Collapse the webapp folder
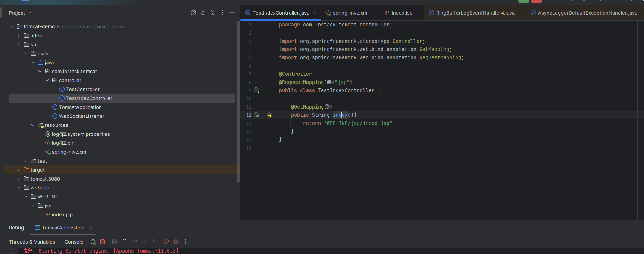 [x=19, y=188]
